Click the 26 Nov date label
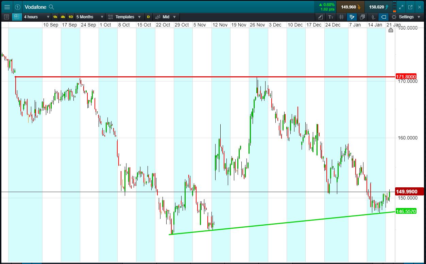Image resolution: width=426 pixels, height=264 pixels. pos(257,25)
